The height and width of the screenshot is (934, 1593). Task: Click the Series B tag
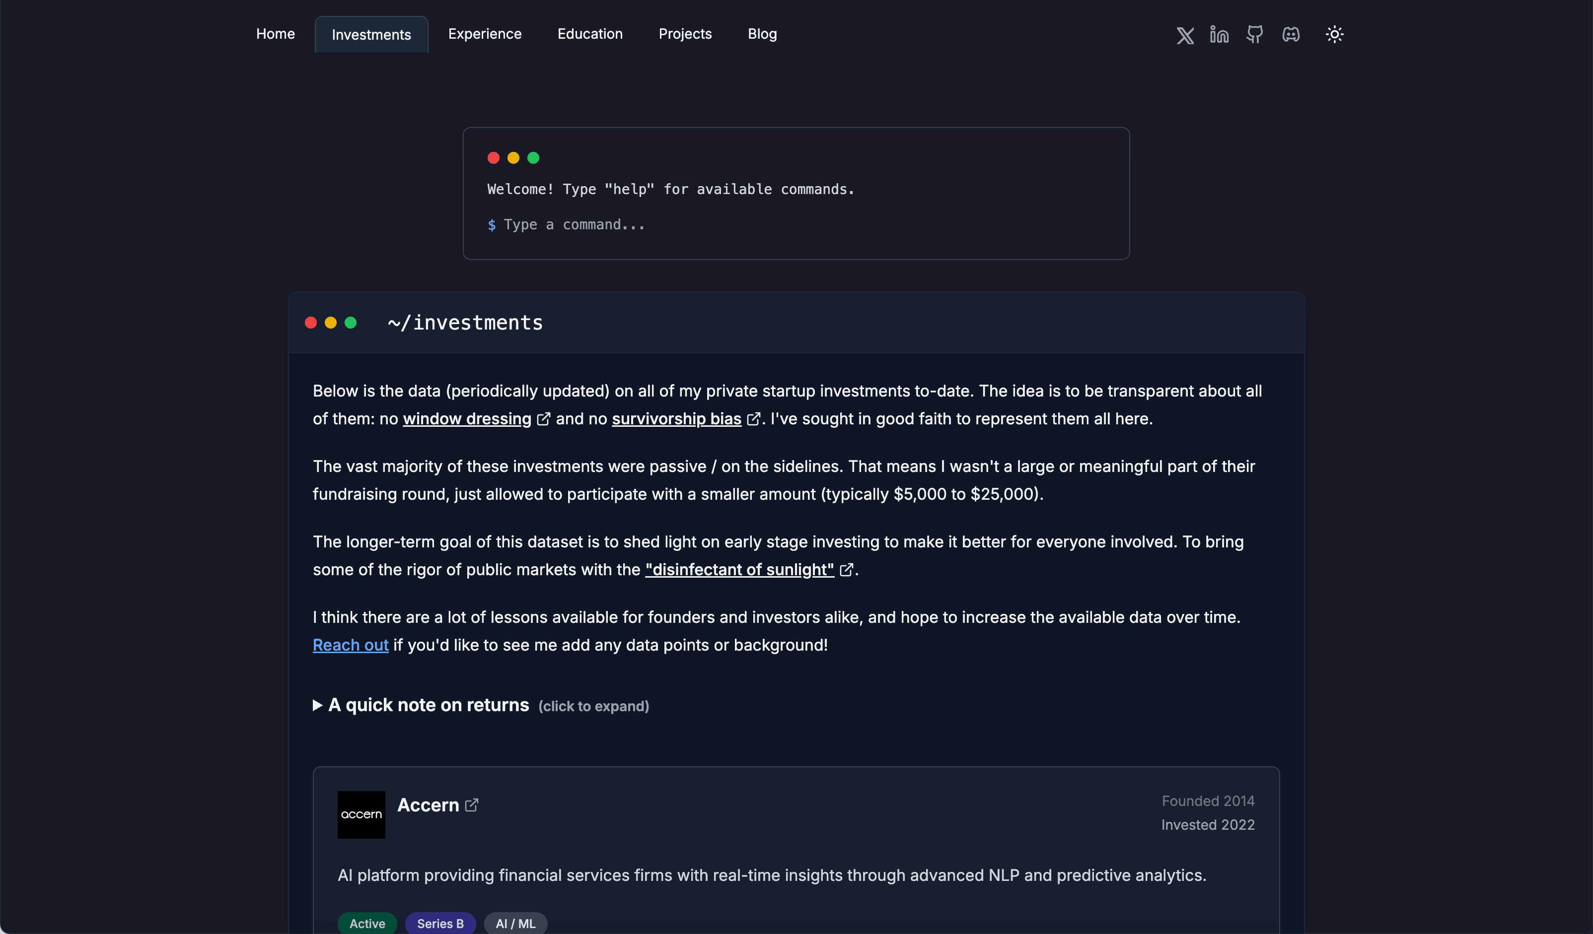point(440,923)
